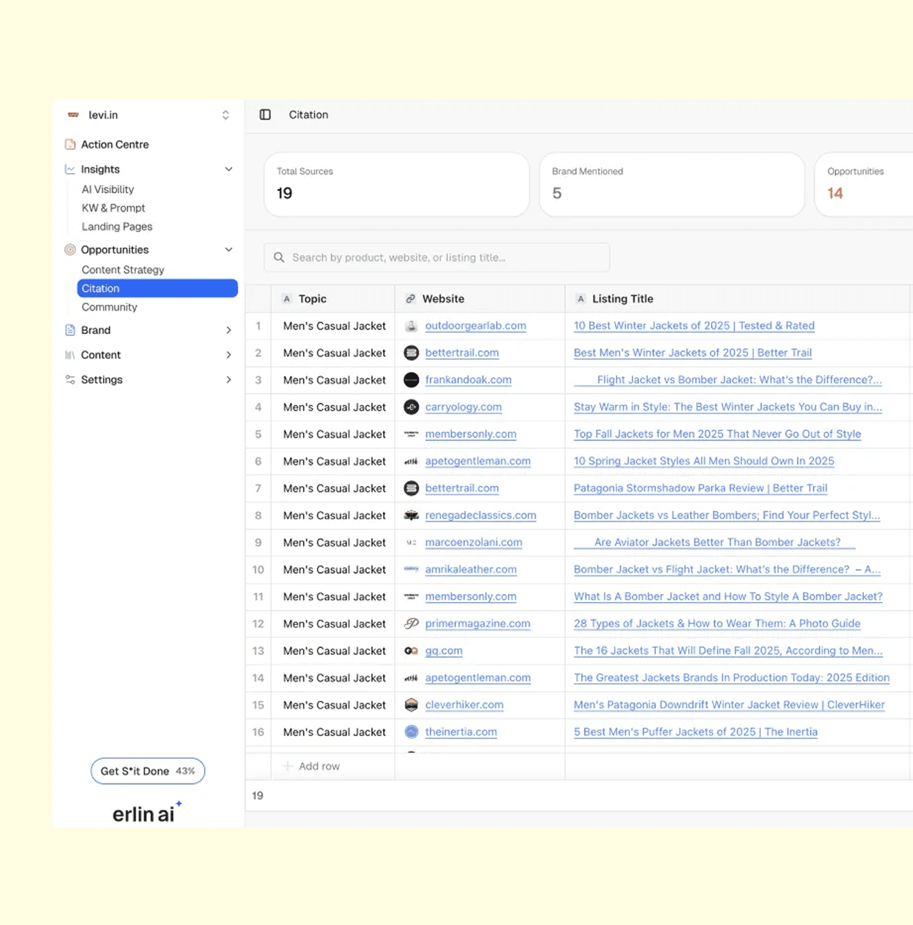
Task: Open Action Centre
Action: coord(115,144)
